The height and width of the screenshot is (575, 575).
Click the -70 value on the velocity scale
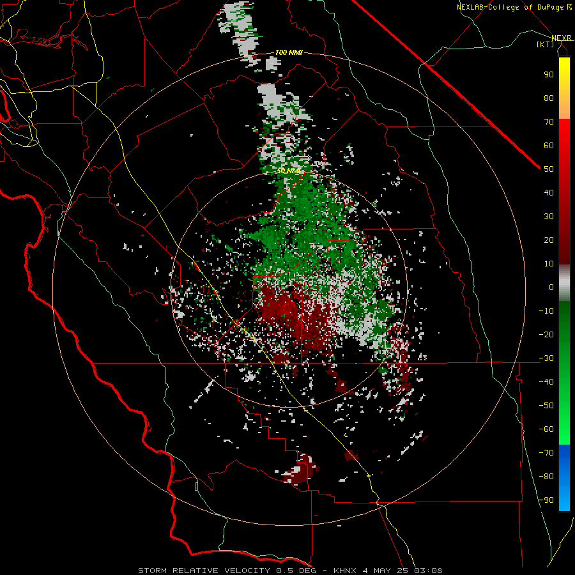(x=546, y=452)
